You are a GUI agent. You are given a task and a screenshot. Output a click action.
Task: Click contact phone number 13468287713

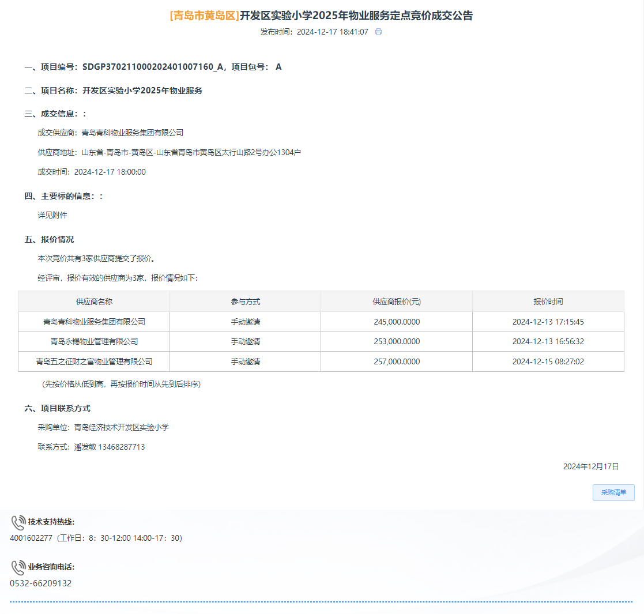[122, 447]
